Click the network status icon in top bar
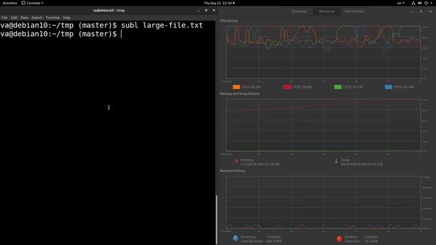 click(x=414, y=3)
